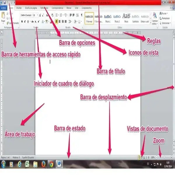
Task: Click the decrease indent icon
Action: (70, 15)
